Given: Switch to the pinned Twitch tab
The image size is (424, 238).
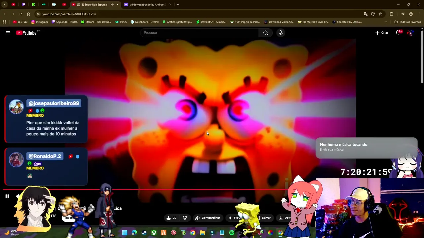Looking at the screenshot, I should [x=23, y=5].
